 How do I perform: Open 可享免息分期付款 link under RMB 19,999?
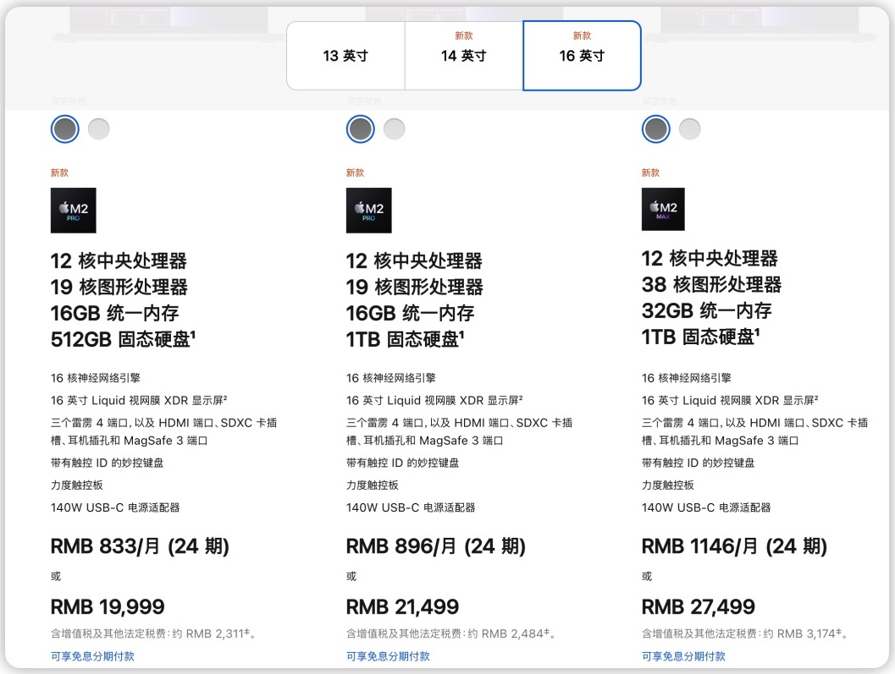(x=93, y=655)
